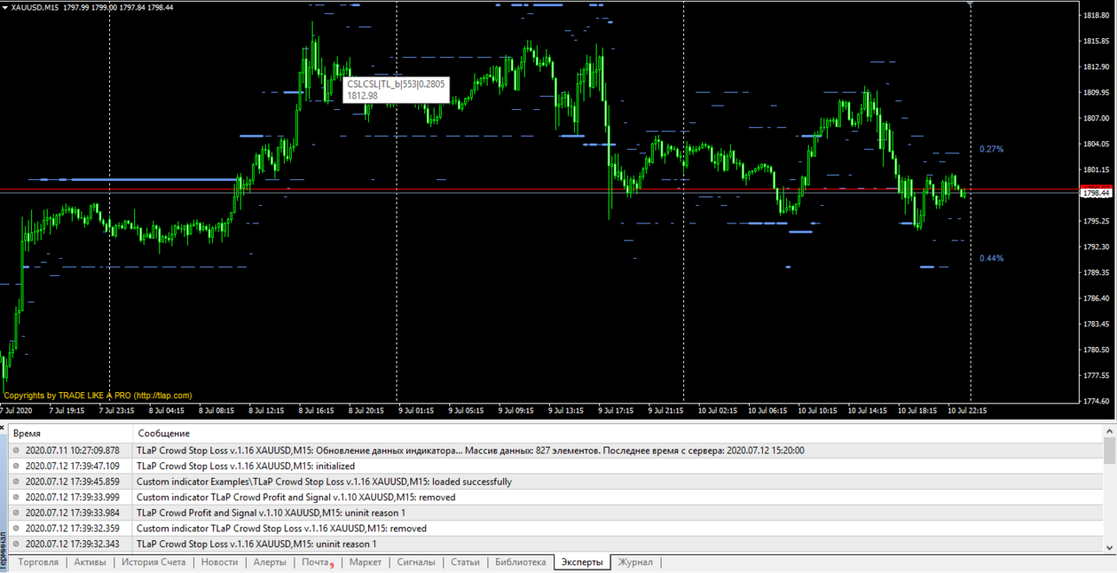
Task: Click the TRADE LIKE A PRO copyright label
Action: tap(98, 396)
